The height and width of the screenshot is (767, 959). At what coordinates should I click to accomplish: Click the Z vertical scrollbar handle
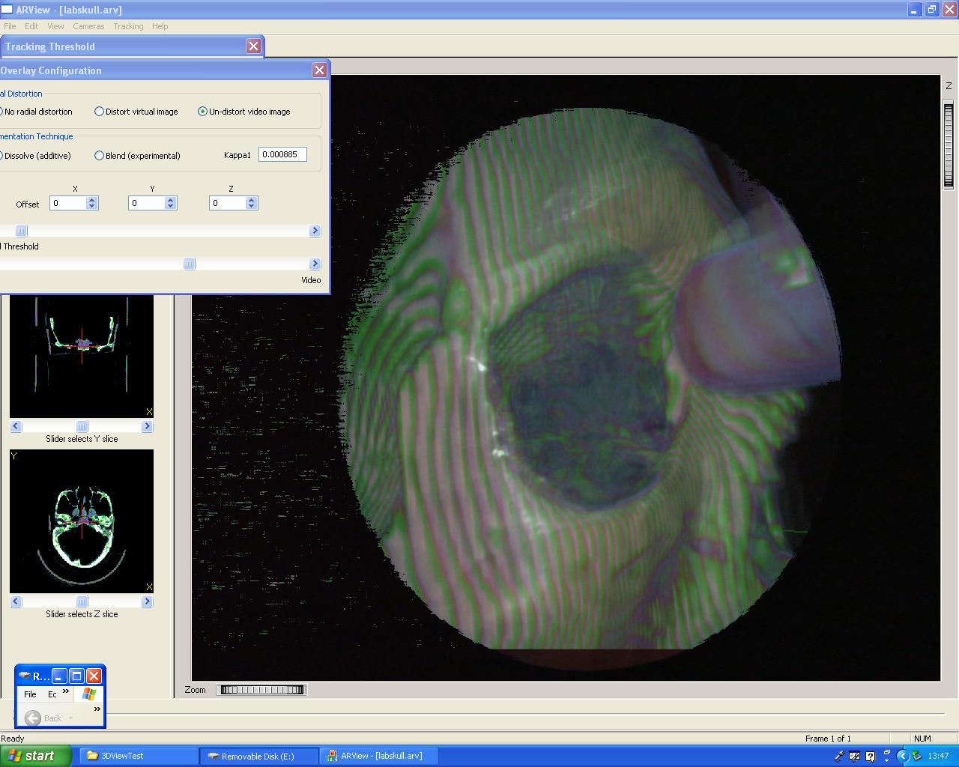pos(949,145)
